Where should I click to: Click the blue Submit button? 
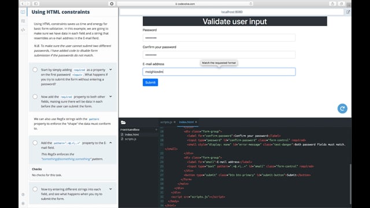(150, 82)
